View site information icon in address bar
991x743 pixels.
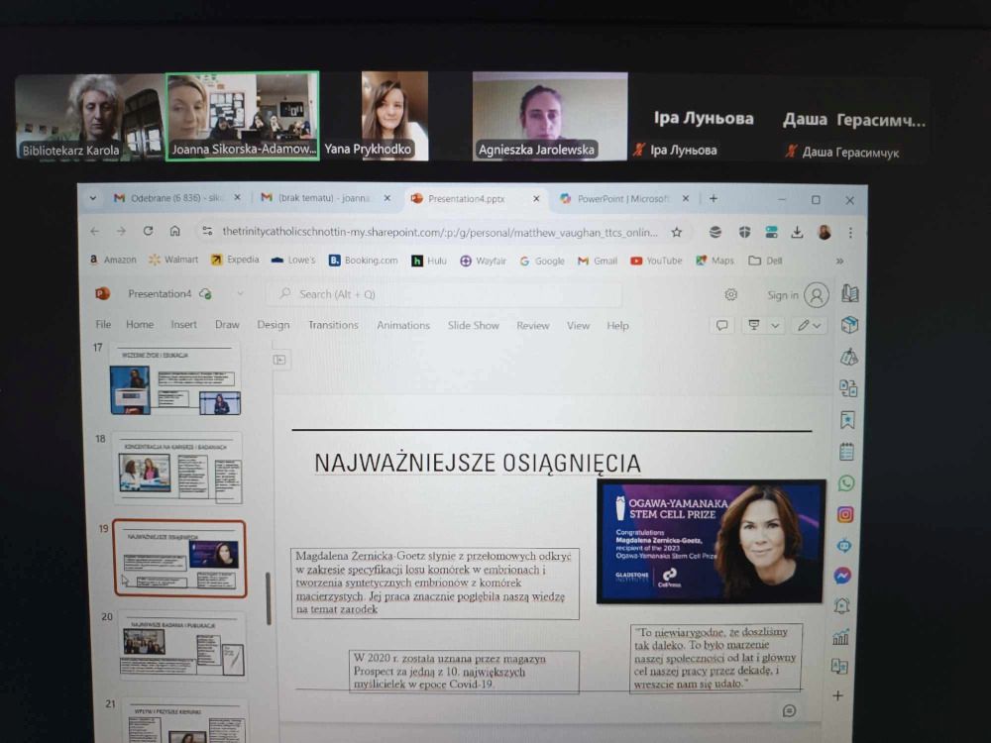coord(207,231)
